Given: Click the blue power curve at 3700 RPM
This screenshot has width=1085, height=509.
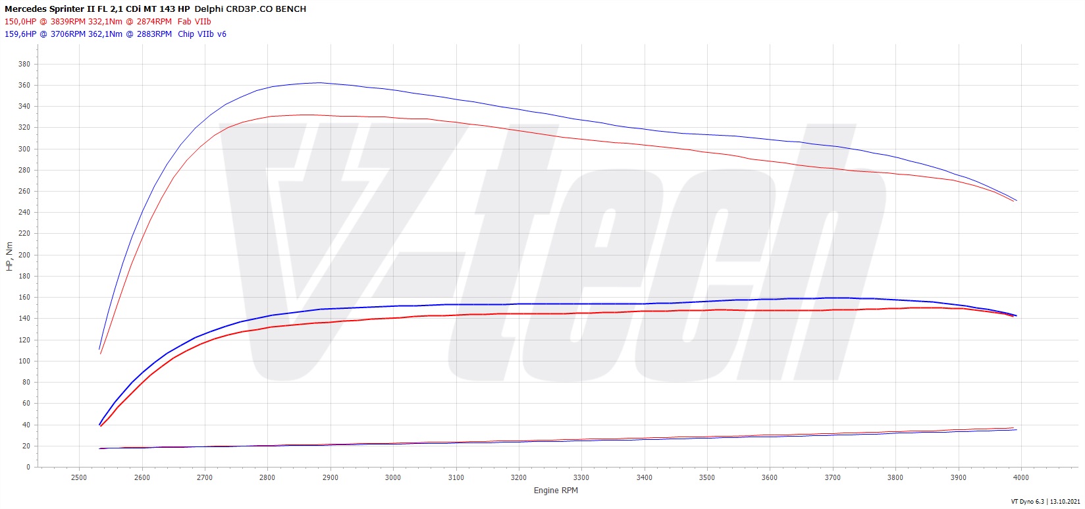Looking at the screenshot, I should click(x=832, y=298).
